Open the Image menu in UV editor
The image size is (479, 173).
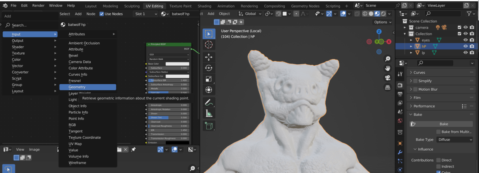34,149
